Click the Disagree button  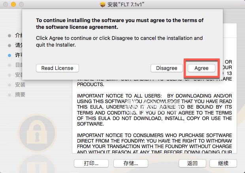[167, 68]
